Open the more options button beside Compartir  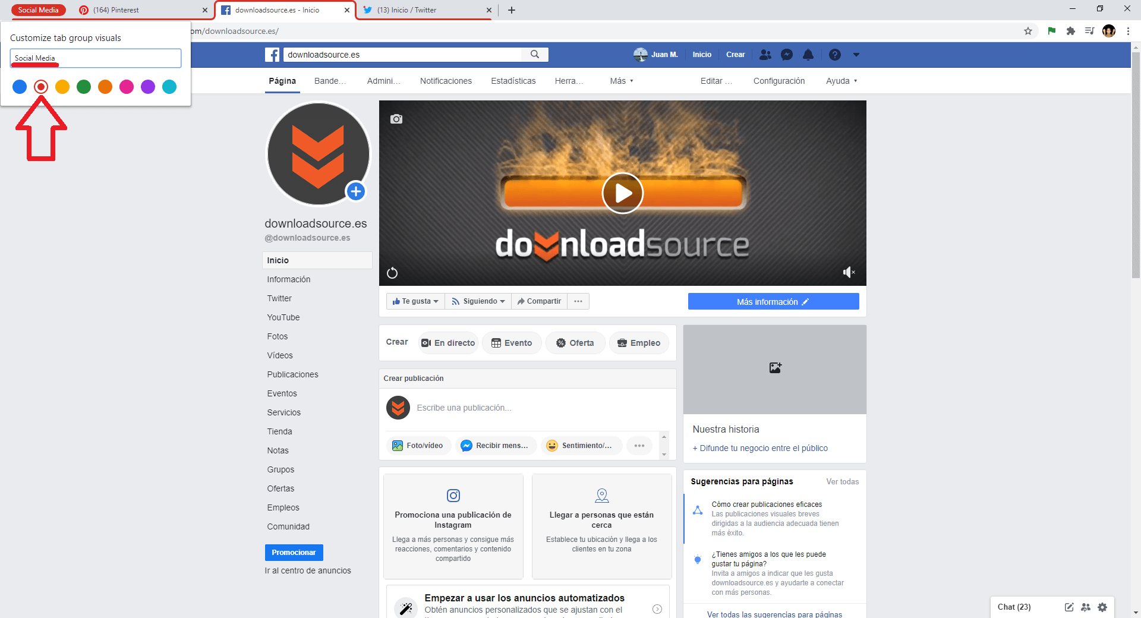point(578,301)
